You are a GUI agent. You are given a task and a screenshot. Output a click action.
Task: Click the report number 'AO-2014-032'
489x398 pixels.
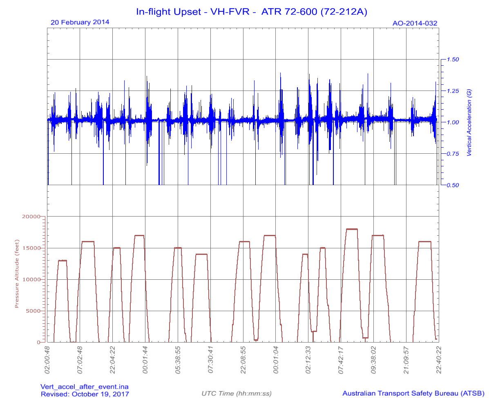(x=415, y=23)
